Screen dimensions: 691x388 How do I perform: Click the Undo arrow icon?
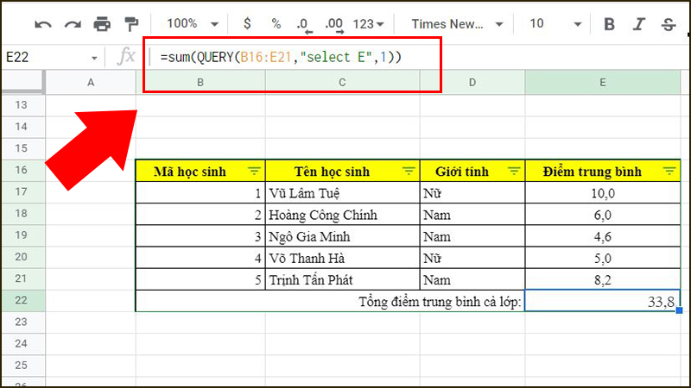pos(43,24)
